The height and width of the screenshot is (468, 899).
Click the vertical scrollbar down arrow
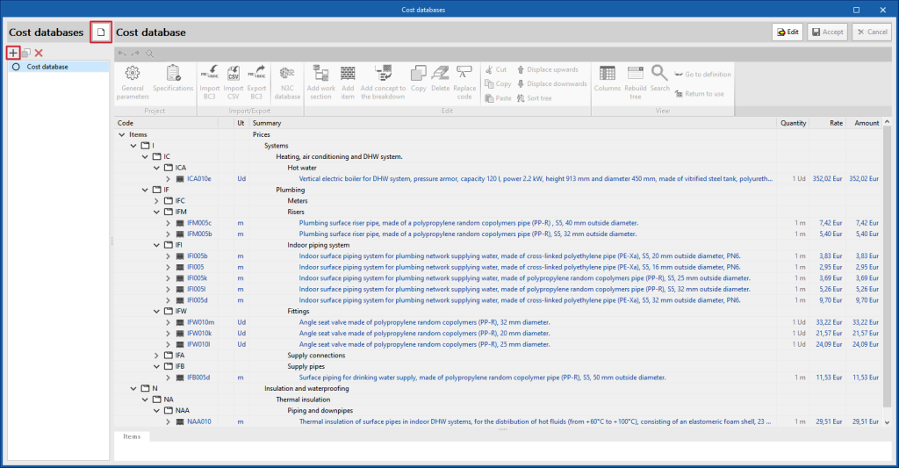tap(887, 422)
